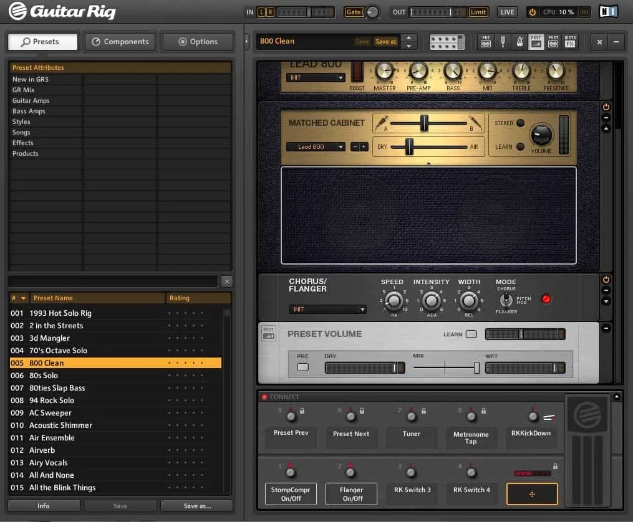Viewport: 633px width, 522px height.
Task: Minimize the Chorus/Flanger component
Action: (x=606, y=290)
